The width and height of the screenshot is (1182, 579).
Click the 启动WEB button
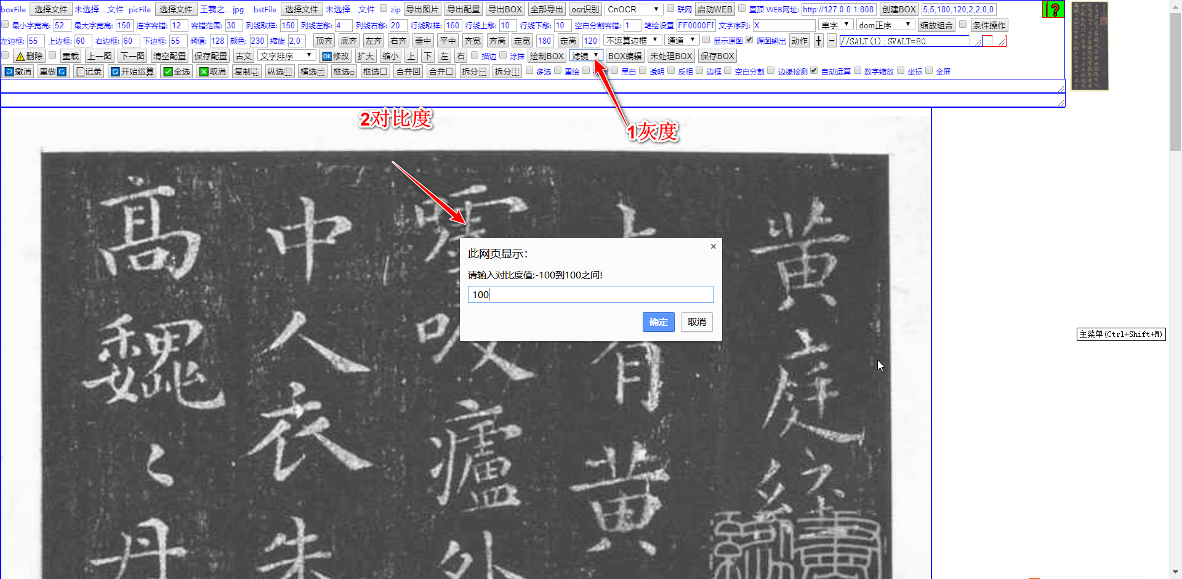pos(715,9)
